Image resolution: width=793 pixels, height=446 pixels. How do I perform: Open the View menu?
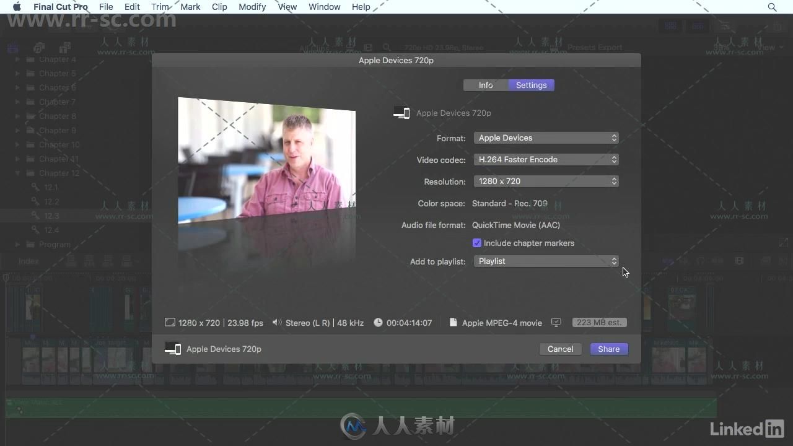[x=287, y=7]
